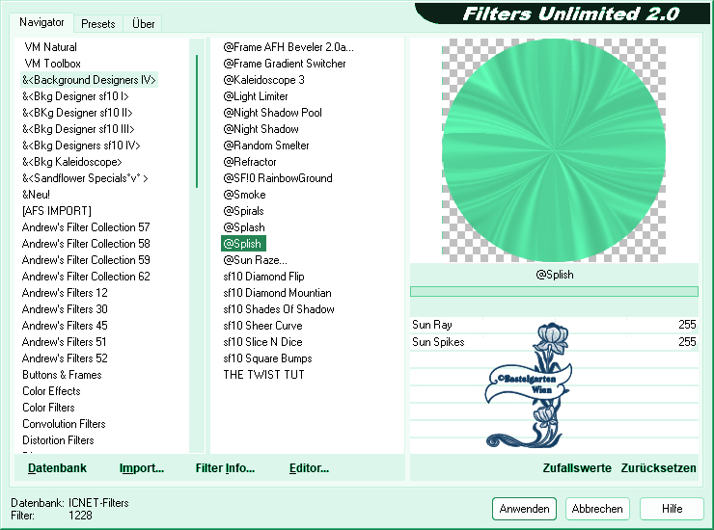
Task: Choose sf10 Sheer Curve filter
Action: pyautogui.click(x=262, y=326)
